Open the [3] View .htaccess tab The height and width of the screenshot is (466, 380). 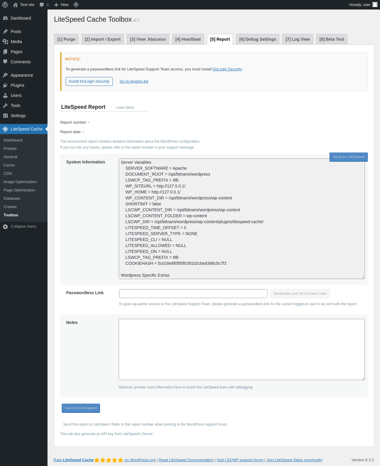coord(148,39)
